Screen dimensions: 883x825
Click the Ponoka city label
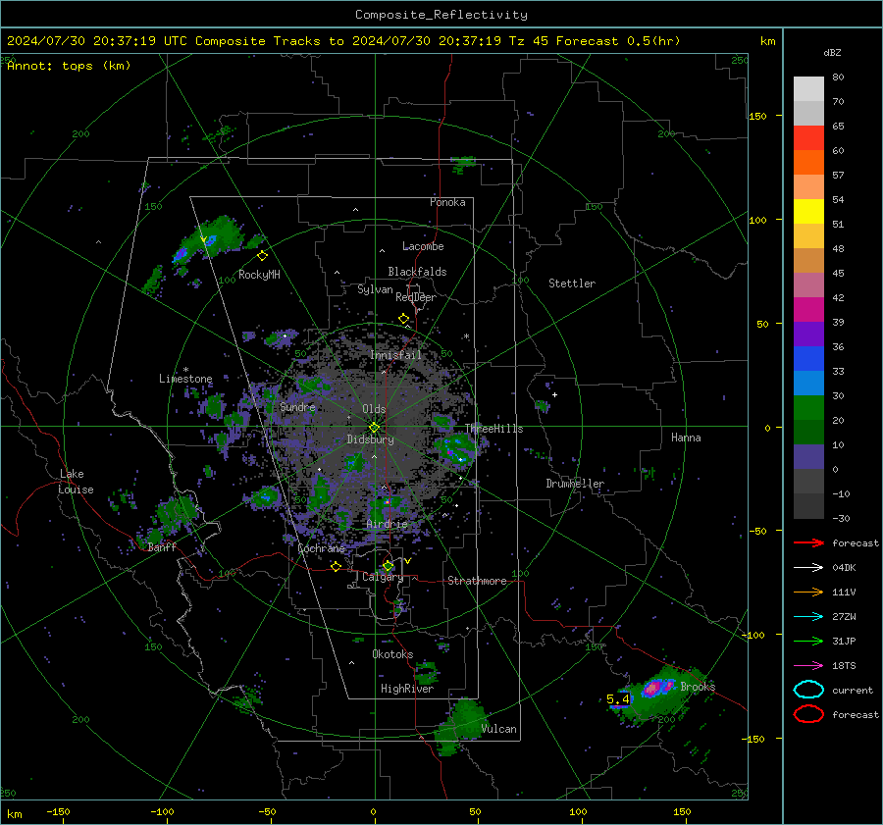click(x=447, y=202)
